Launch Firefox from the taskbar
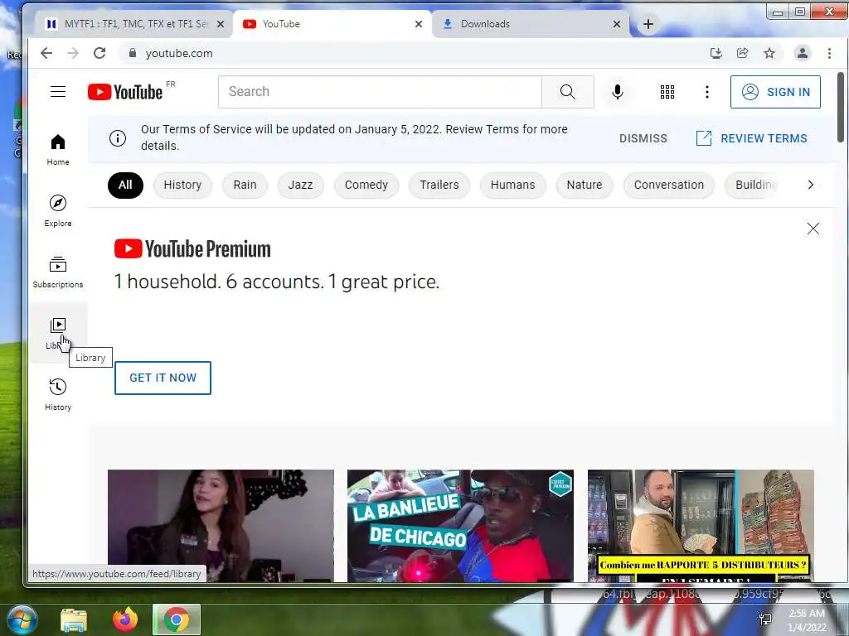This screenshot has width=849, height=636. 125,619
